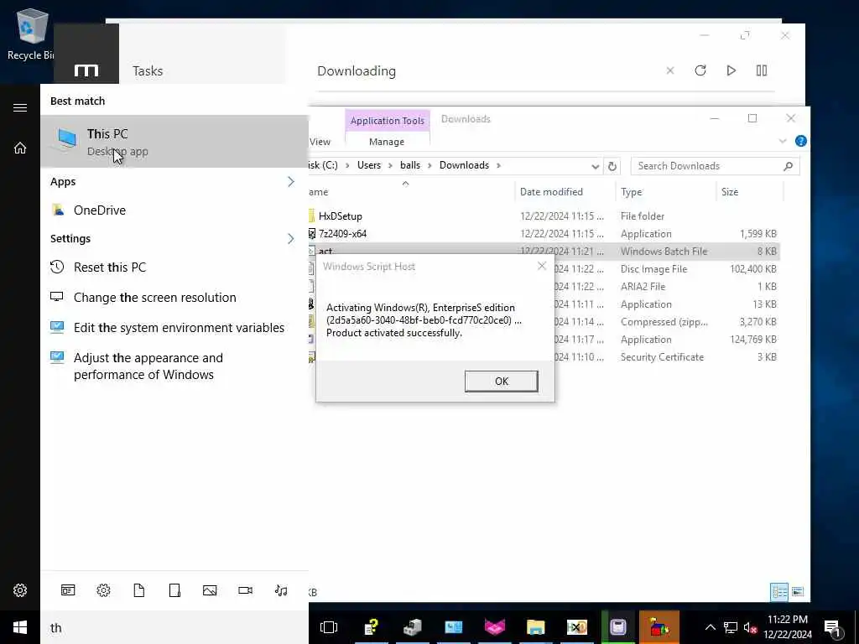The width and height of the screenshot is (859, 644).
Task: Open the network icon in system tray
Action: click(731, 627)
